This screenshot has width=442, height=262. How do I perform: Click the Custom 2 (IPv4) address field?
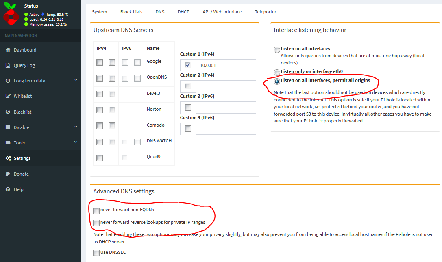226,86
